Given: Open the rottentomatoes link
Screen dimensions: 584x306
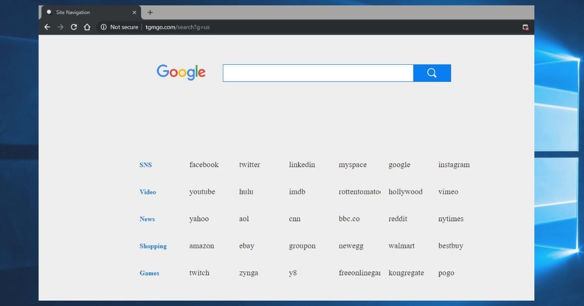Looking at the screenshot, I should [x=360, y=192].
